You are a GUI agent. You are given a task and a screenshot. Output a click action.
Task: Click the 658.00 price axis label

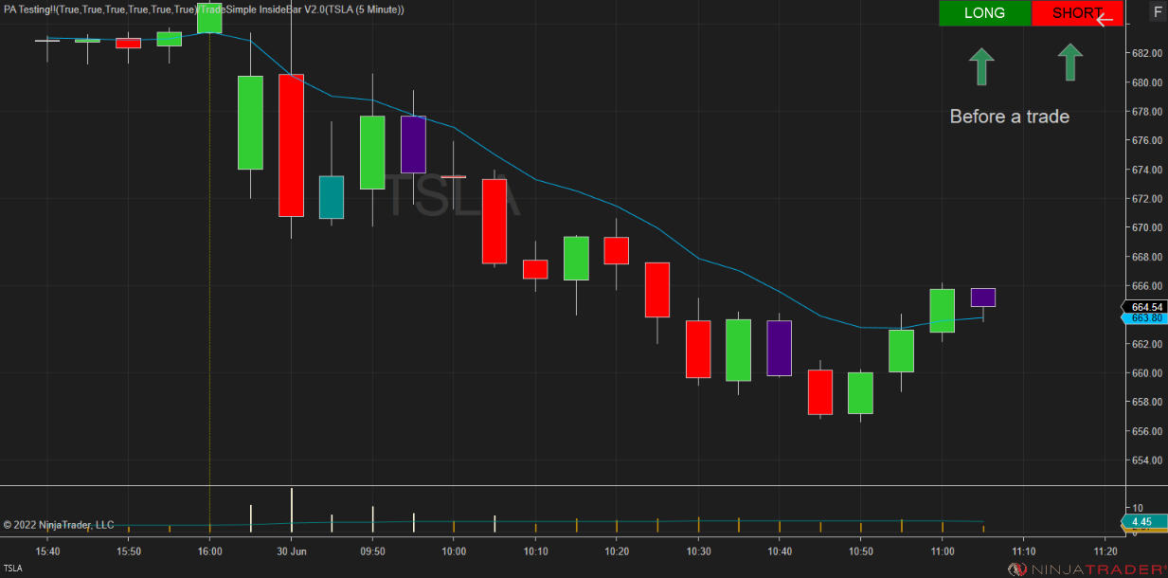(1145, 402)
